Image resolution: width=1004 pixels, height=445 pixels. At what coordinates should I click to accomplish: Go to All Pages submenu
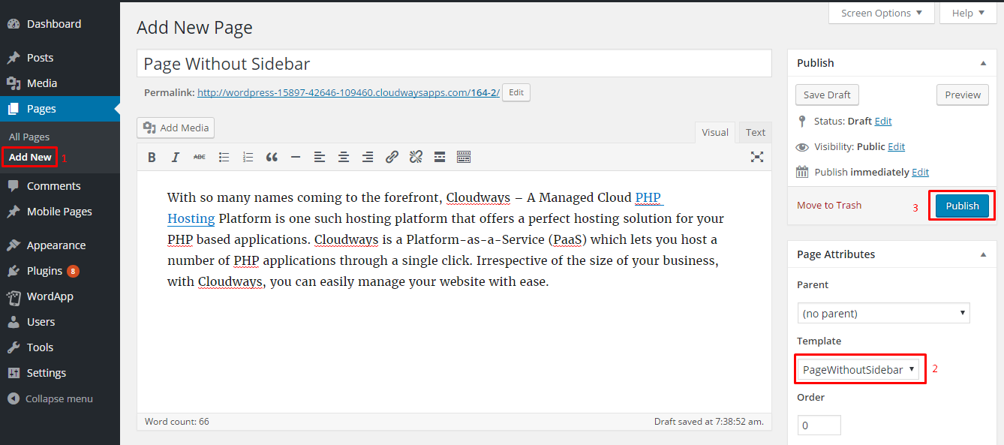(29, 137)
